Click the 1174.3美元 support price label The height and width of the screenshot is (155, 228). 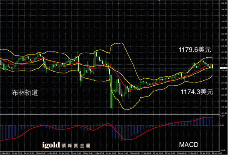click(197, 92)
